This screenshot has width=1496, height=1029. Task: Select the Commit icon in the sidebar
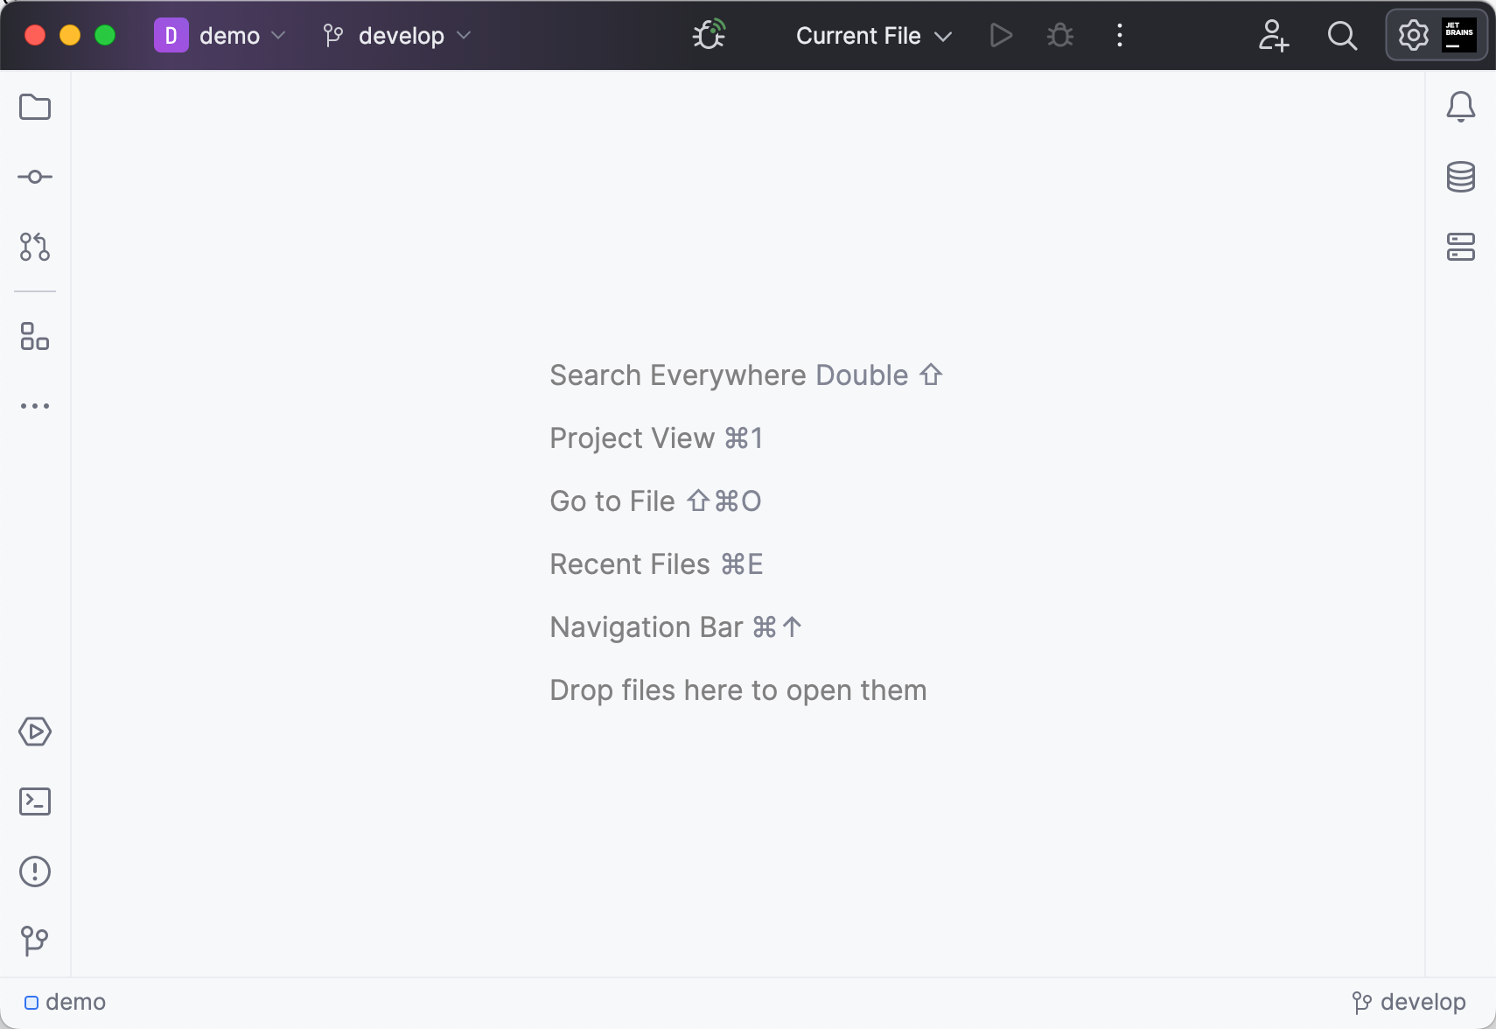pos(34,177)
